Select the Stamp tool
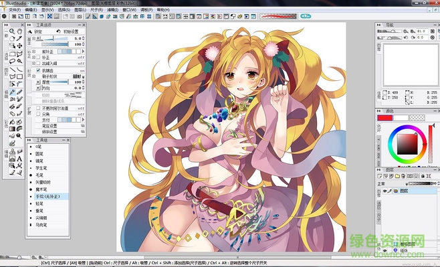The height and width of the screenshot is (267, 440). point(12,152)
